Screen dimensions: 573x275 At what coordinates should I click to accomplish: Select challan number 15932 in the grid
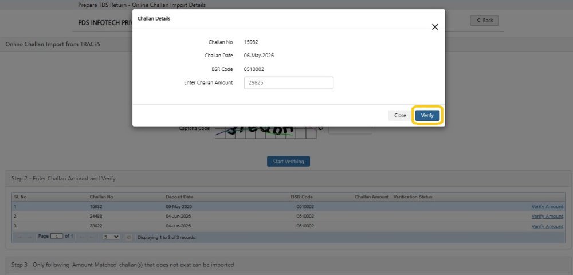(x=96, y=207)
